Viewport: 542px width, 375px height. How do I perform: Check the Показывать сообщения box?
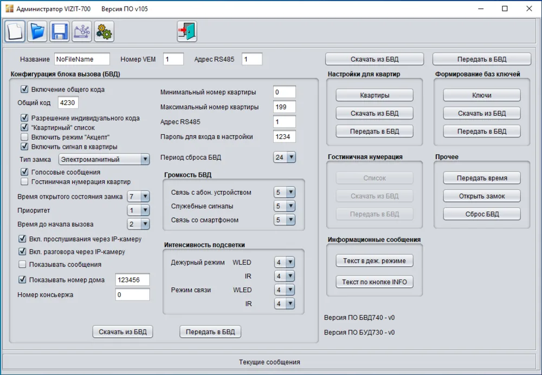tap(22, 264)
